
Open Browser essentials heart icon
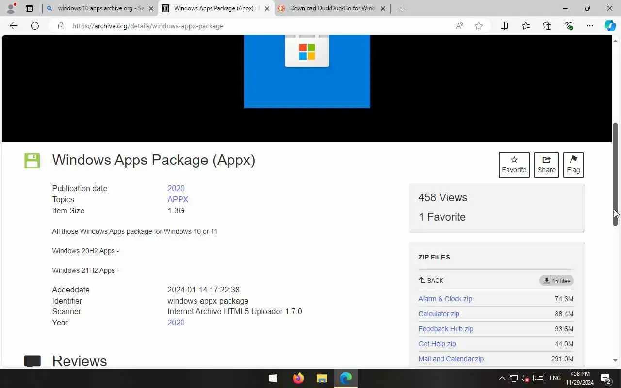point(569,26)
